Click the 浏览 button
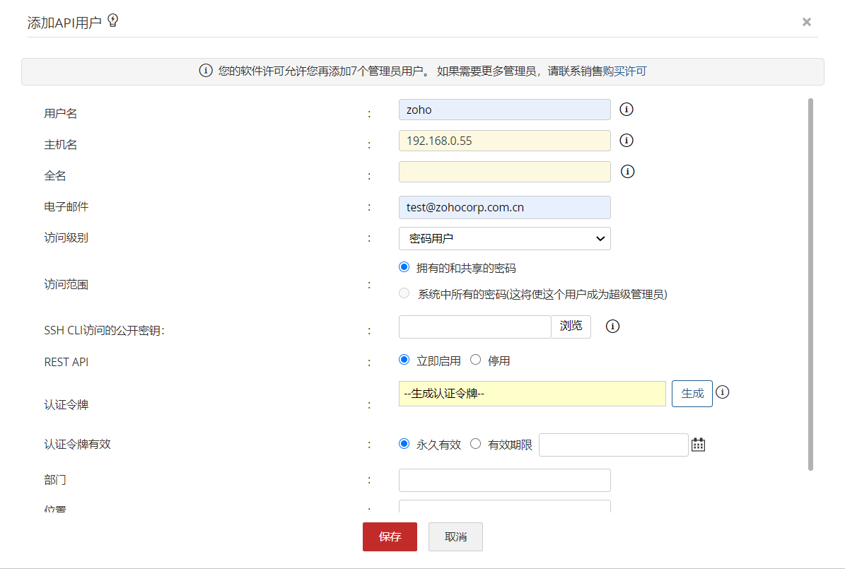Image resolution: width=845 pixels, height=569 pixels. tap(571, 327)
